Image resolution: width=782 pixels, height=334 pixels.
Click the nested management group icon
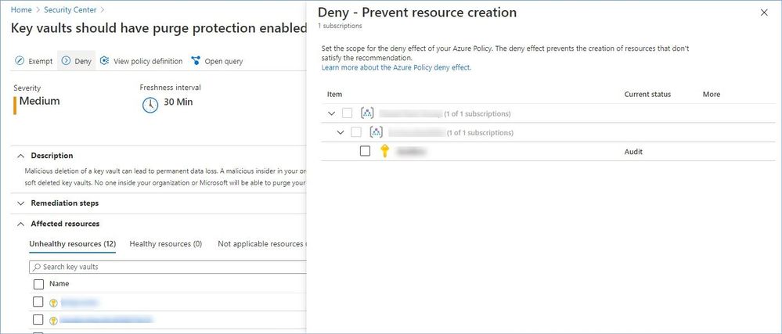click(376, 132)
